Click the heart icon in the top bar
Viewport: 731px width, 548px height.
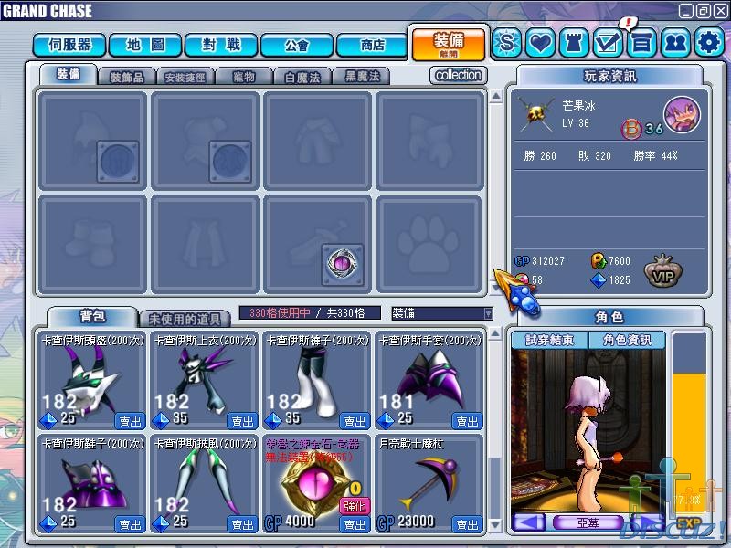point(541,43)
